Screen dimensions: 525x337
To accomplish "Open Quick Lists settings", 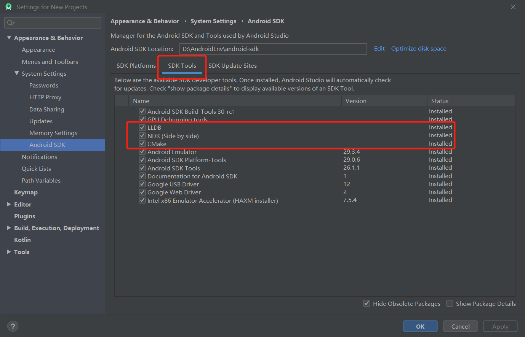I will coord(36,168).
